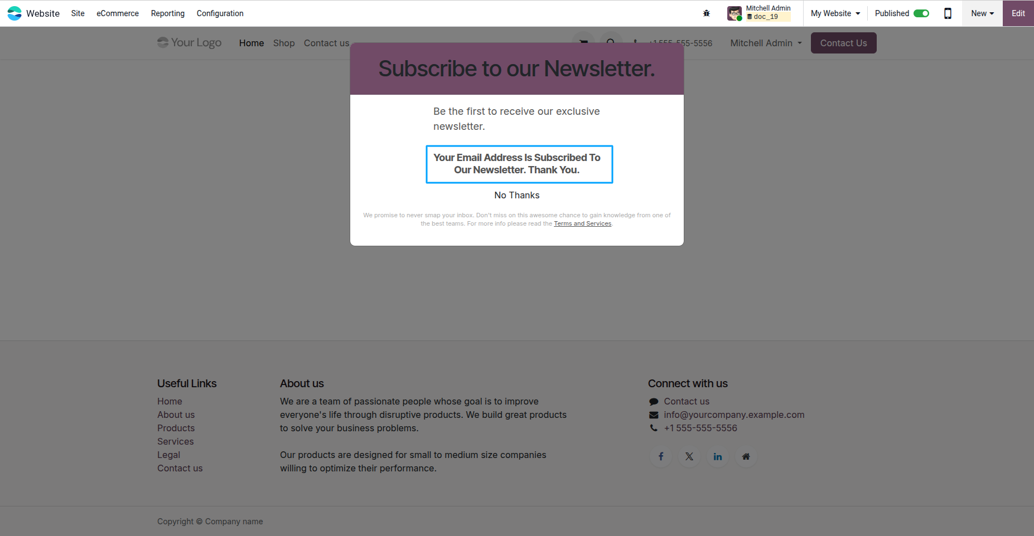The height and width of the screenshot is (536, 1034).
Task: Open Contact us in the header navigation
Action: [326, 43]
